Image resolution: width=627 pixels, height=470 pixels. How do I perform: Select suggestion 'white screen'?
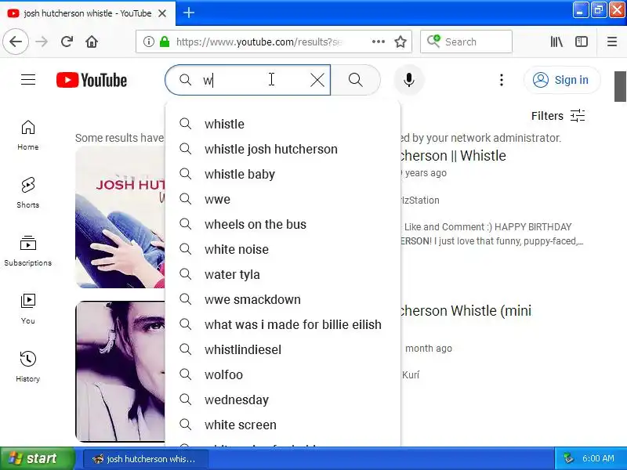click(283, 425)
